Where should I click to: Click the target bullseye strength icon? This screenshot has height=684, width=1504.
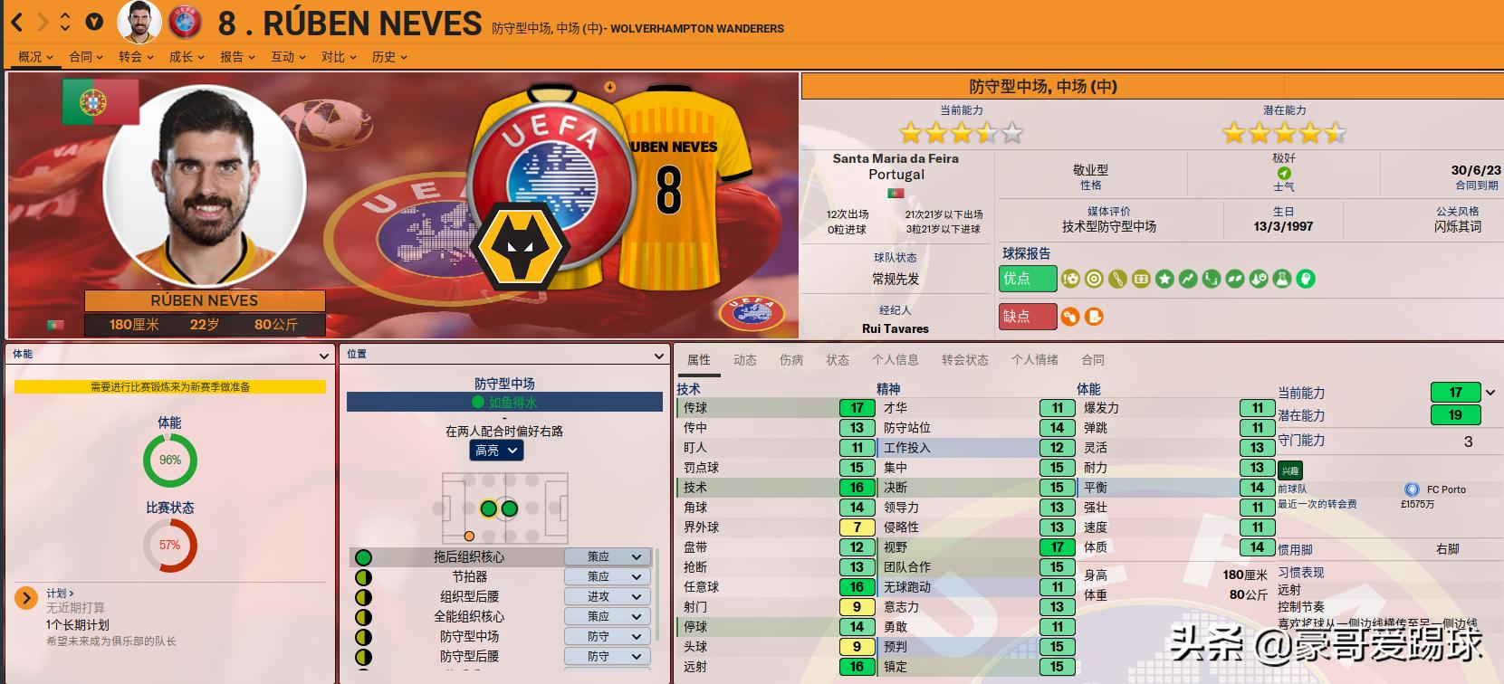point(1094,279)
